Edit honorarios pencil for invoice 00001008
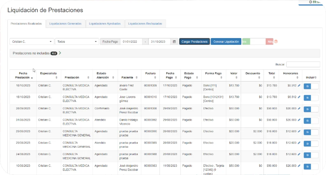 299,109
